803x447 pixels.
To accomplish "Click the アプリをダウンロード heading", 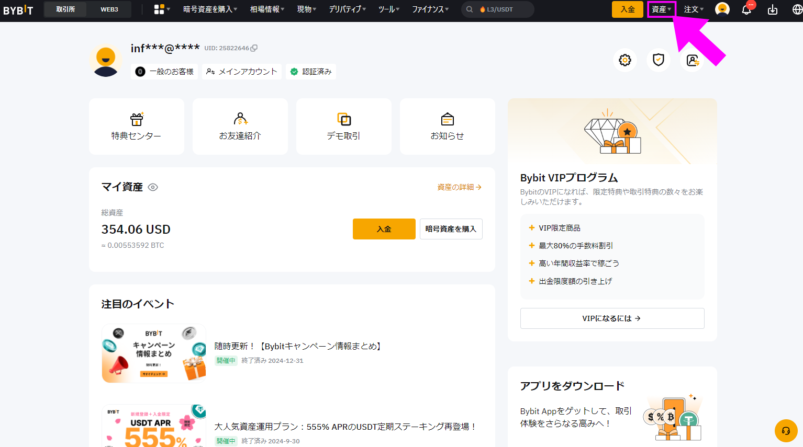I will [572, 386].
